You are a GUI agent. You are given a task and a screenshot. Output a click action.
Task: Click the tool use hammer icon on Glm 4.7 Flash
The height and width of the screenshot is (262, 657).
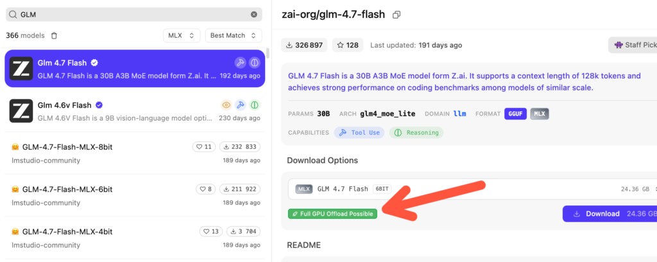[x=240, y=63]
